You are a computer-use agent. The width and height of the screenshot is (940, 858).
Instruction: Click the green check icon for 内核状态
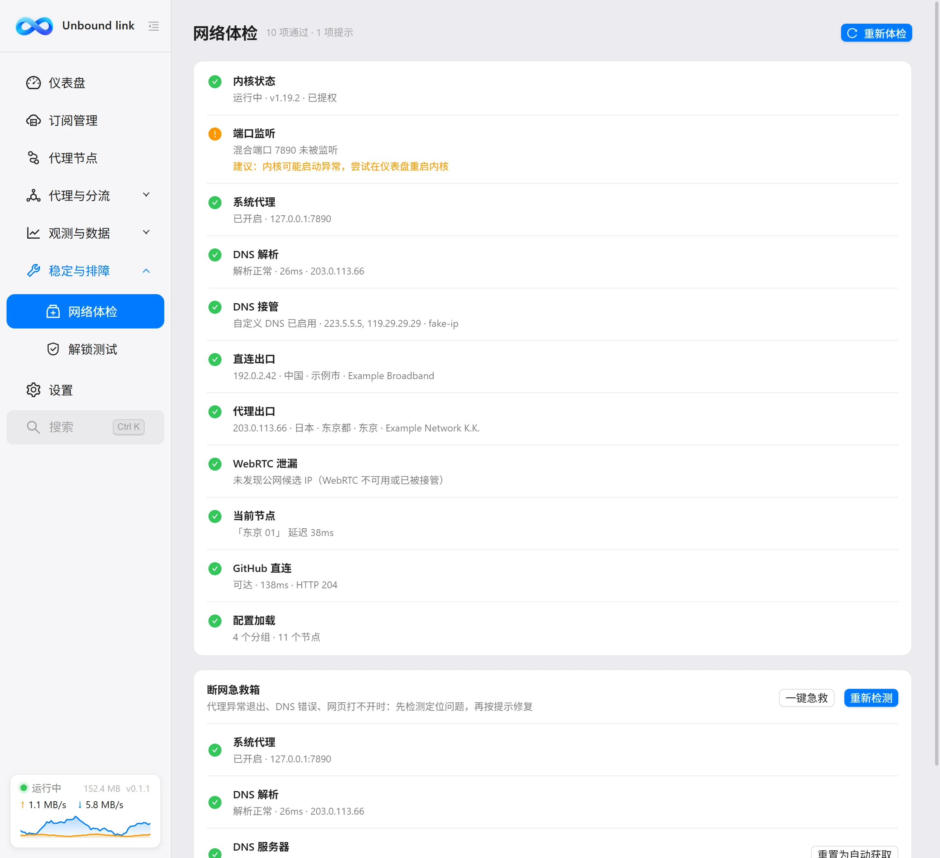click(215, 82)
